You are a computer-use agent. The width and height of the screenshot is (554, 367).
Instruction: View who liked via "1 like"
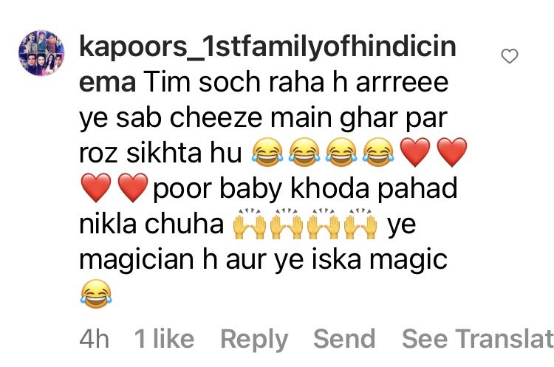point(164,338)
